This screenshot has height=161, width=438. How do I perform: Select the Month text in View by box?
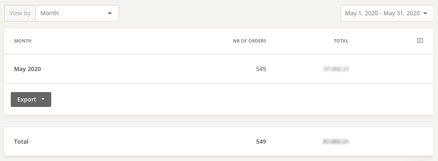point(50,13)
